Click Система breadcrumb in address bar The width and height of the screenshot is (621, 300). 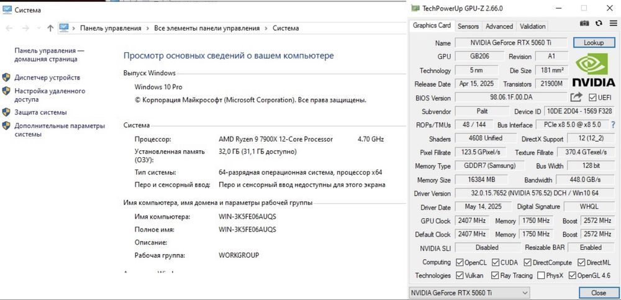(286, 28)
